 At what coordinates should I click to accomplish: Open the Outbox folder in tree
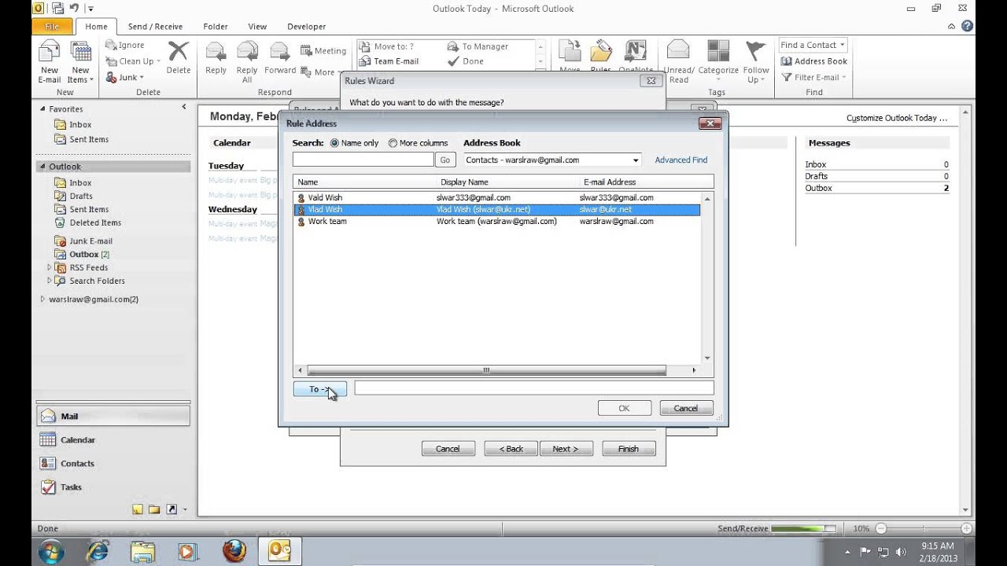tap(82, 254)
